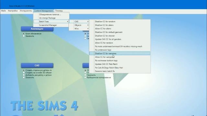The height and width of the screenshot is (116, 207).
Task: Open the Настройки menu
Action: 13,11
